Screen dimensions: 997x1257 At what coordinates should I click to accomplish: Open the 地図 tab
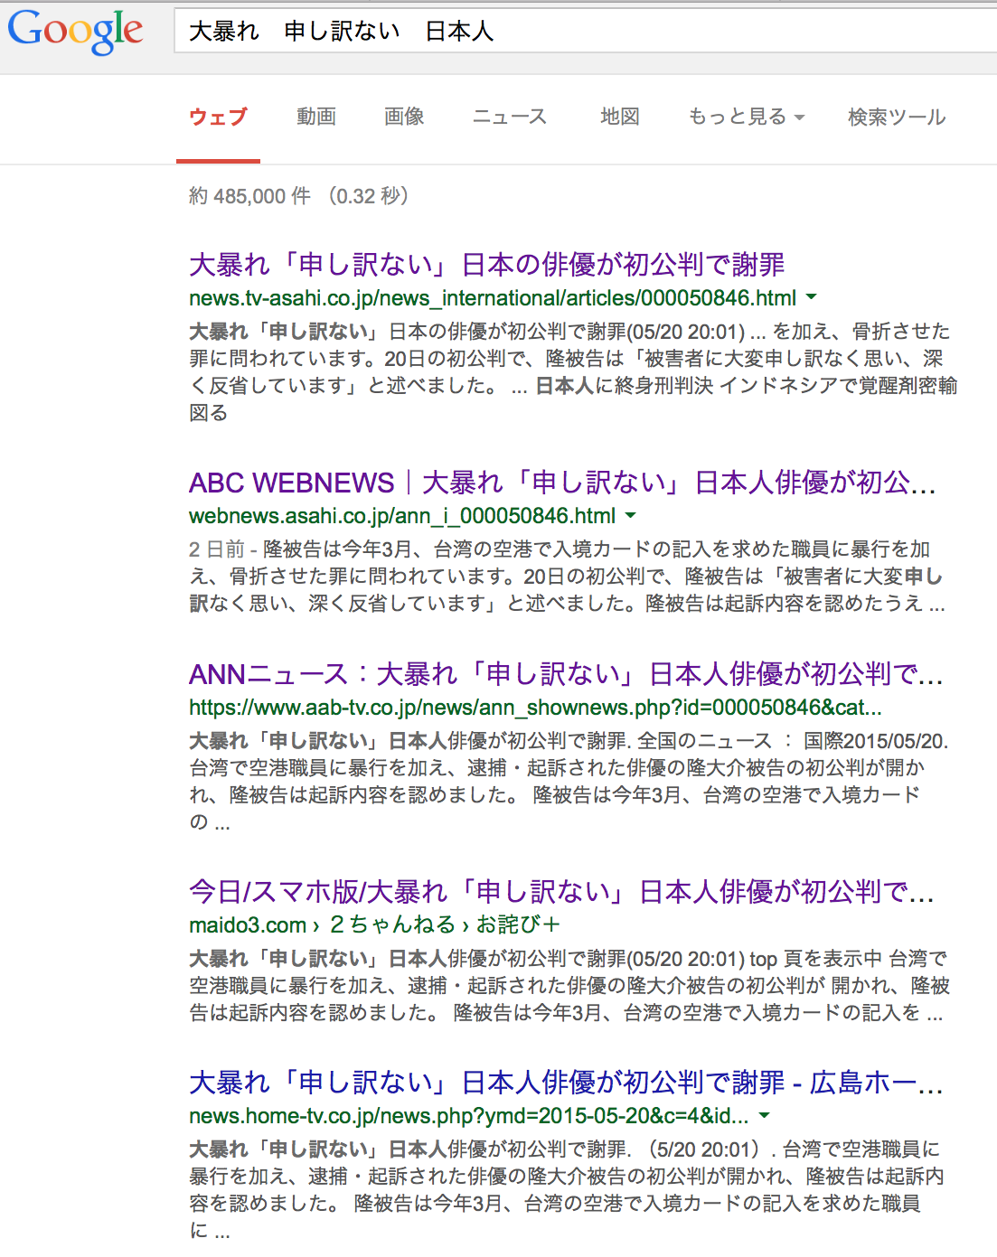coord(620,117)
